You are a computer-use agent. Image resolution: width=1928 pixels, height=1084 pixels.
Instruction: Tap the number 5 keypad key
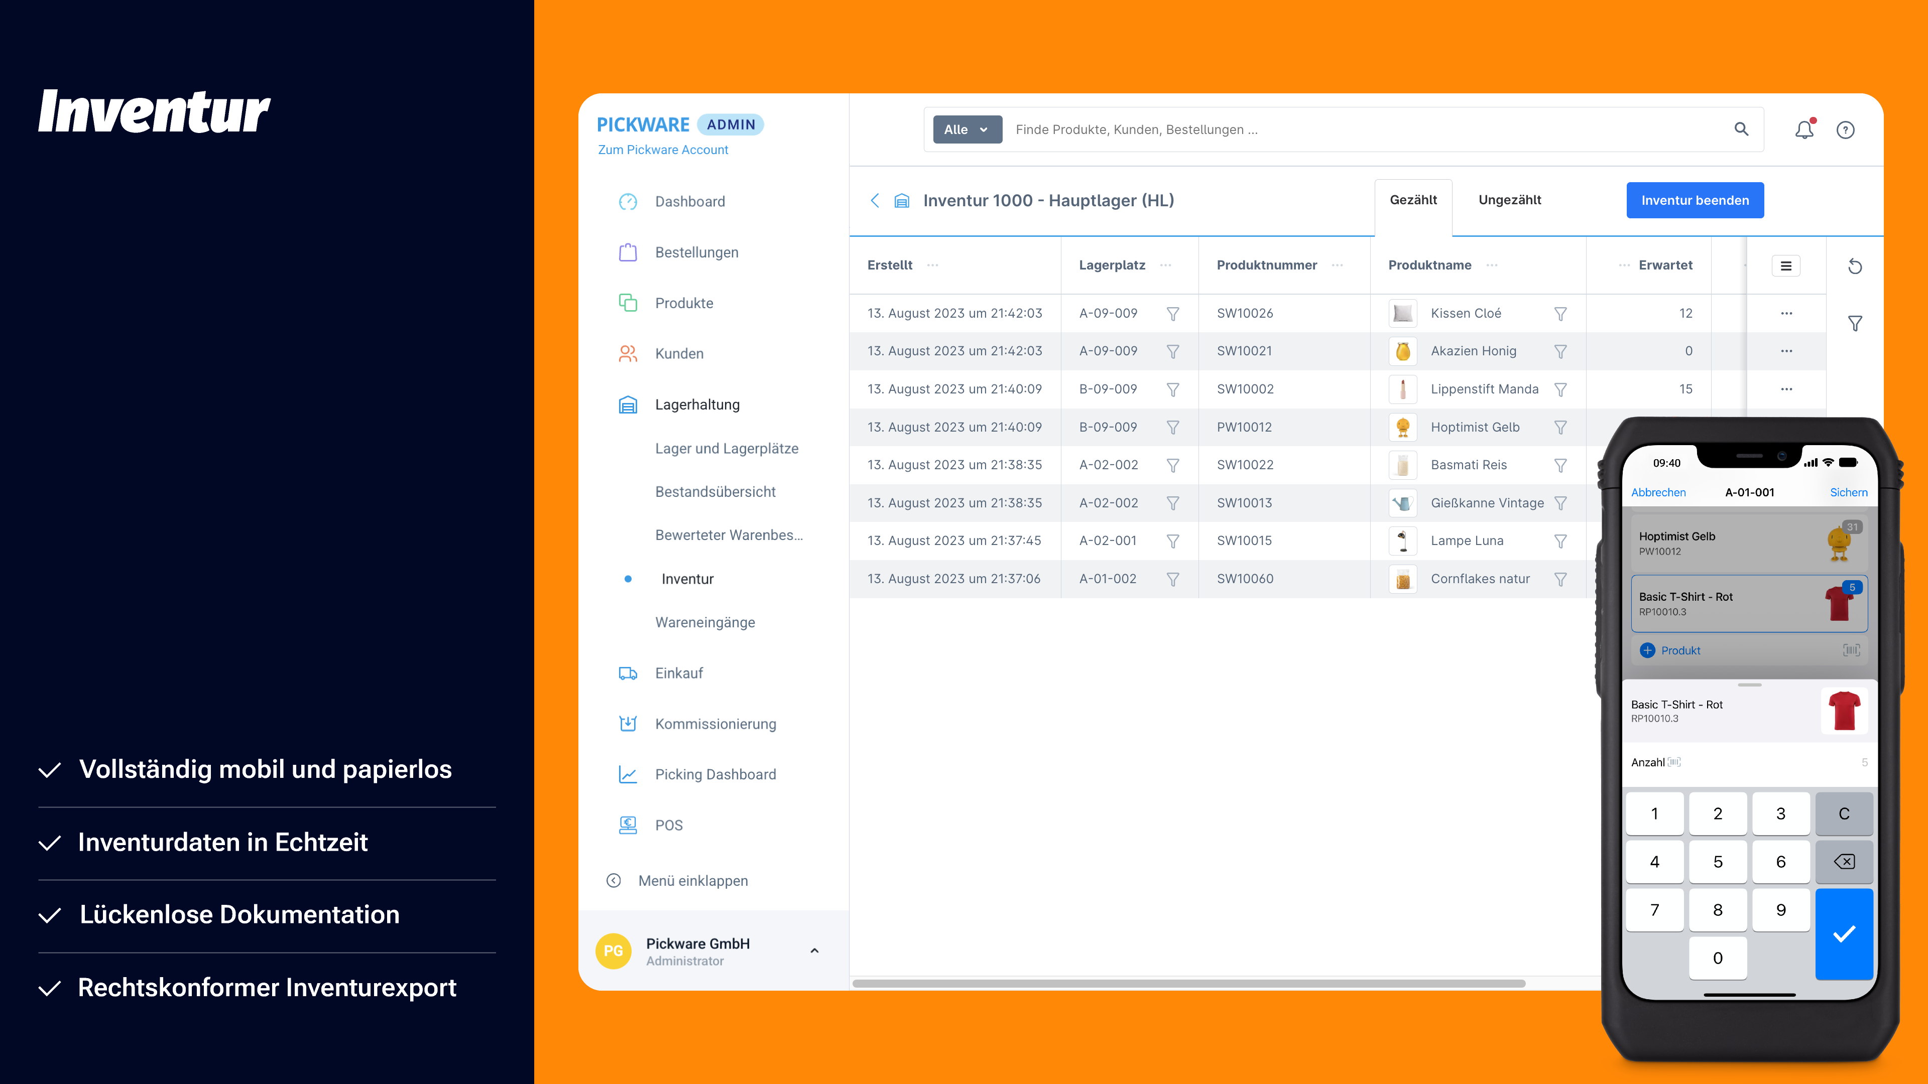1718,862
